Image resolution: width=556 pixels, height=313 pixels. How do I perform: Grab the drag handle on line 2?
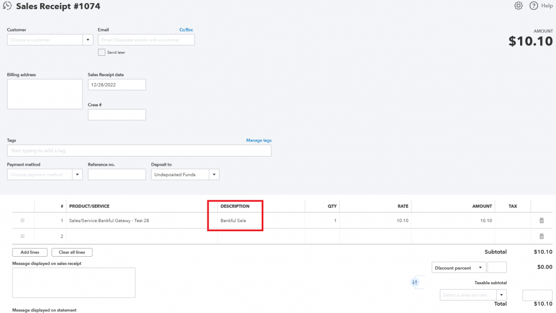click(x=22, y=236)
